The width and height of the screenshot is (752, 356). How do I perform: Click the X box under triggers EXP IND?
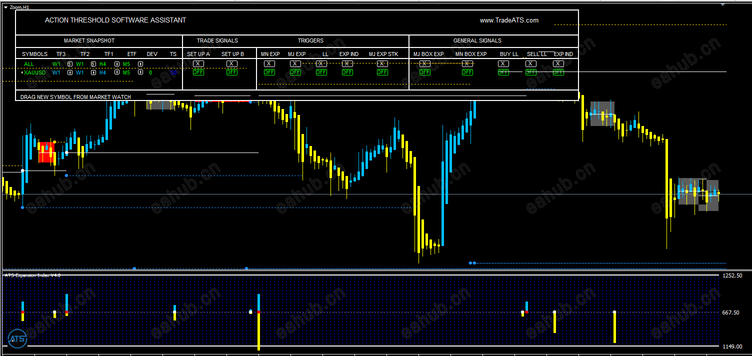click(x=347, y=63)
